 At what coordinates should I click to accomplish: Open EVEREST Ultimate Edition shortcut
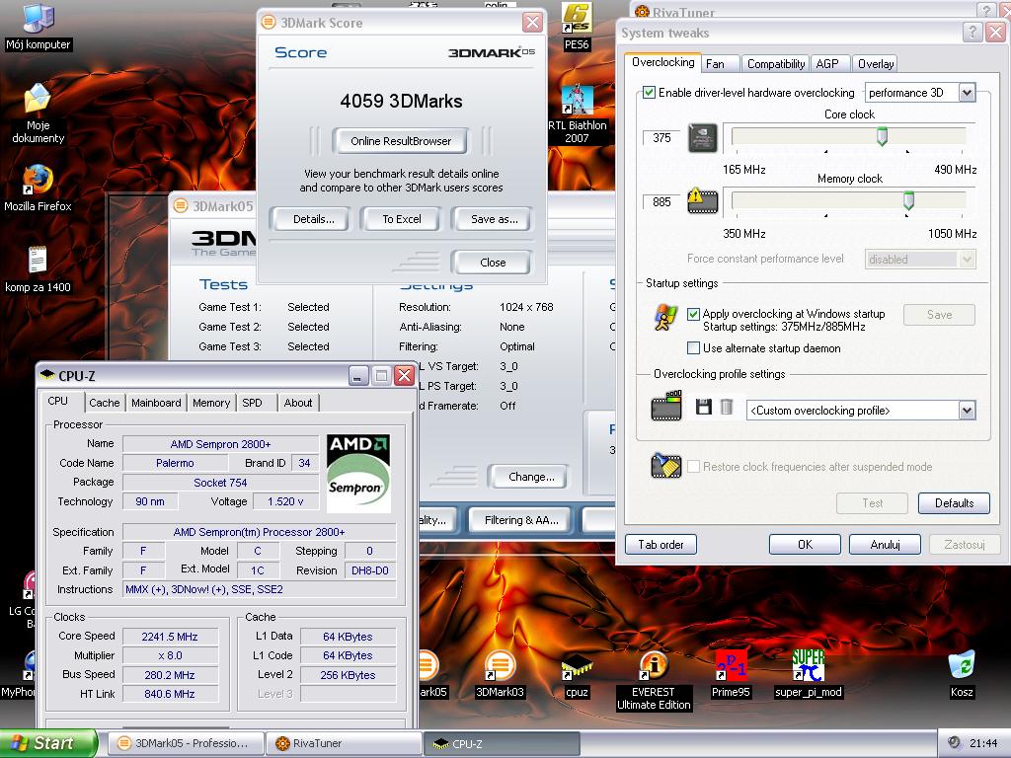point(654,681)
